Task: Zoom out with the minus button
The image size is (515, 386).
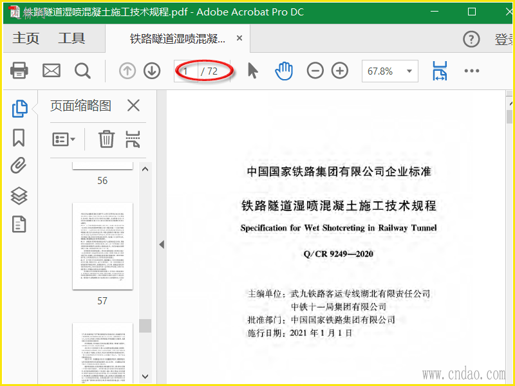Action: click(315, 71)
